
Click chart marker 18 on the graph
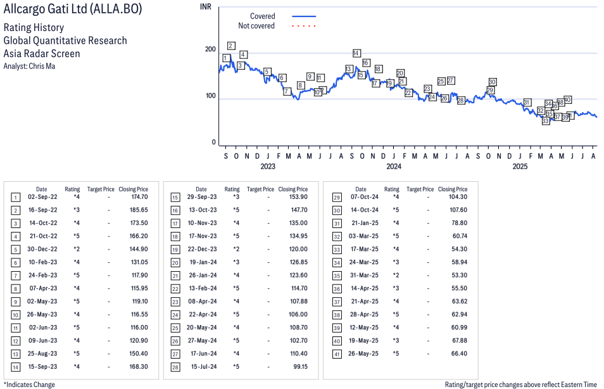(x=378, y=68)
